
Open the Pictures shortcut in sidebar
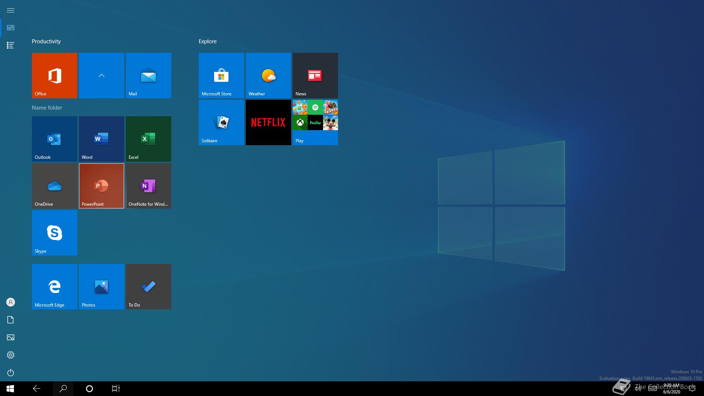point(11,337)
